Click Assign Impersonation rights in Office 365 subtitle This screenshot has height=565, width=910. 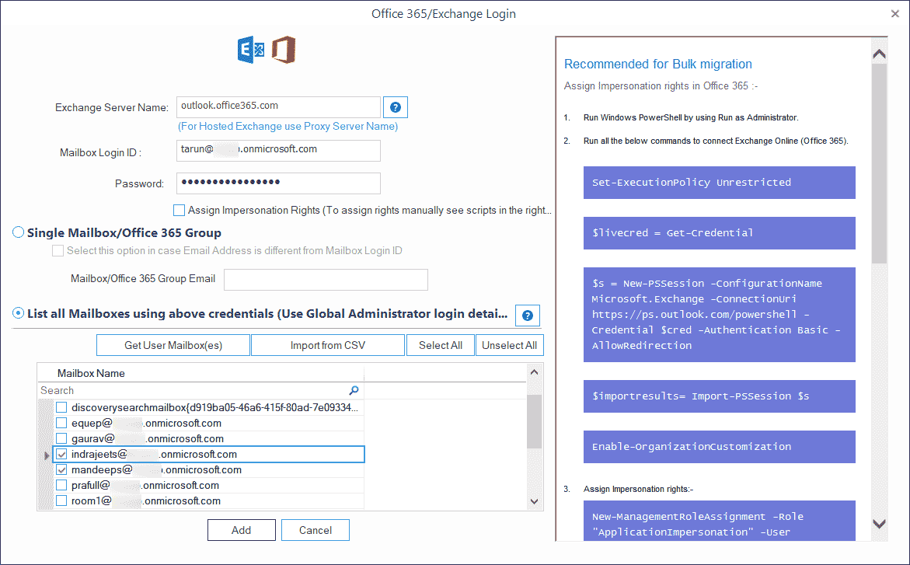[x=661, y=86]
